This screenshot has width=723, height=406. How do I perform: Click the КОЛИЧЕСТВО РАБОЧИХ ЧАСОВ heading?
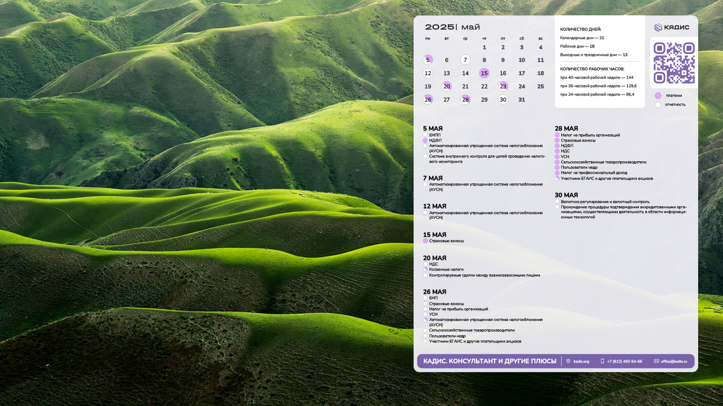pyautogui.click(x=592, y=69)
